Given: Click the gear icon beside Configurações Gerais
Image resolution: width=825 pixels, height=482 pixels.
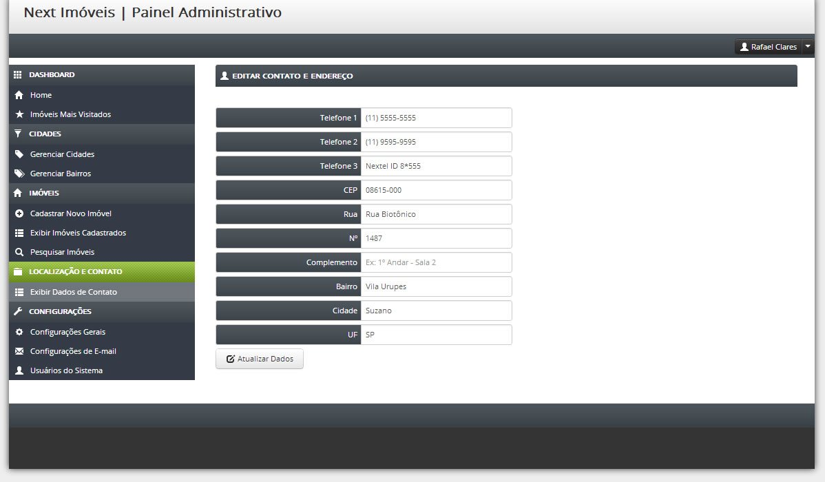Looking at the screenshot, I should [19, 332].
